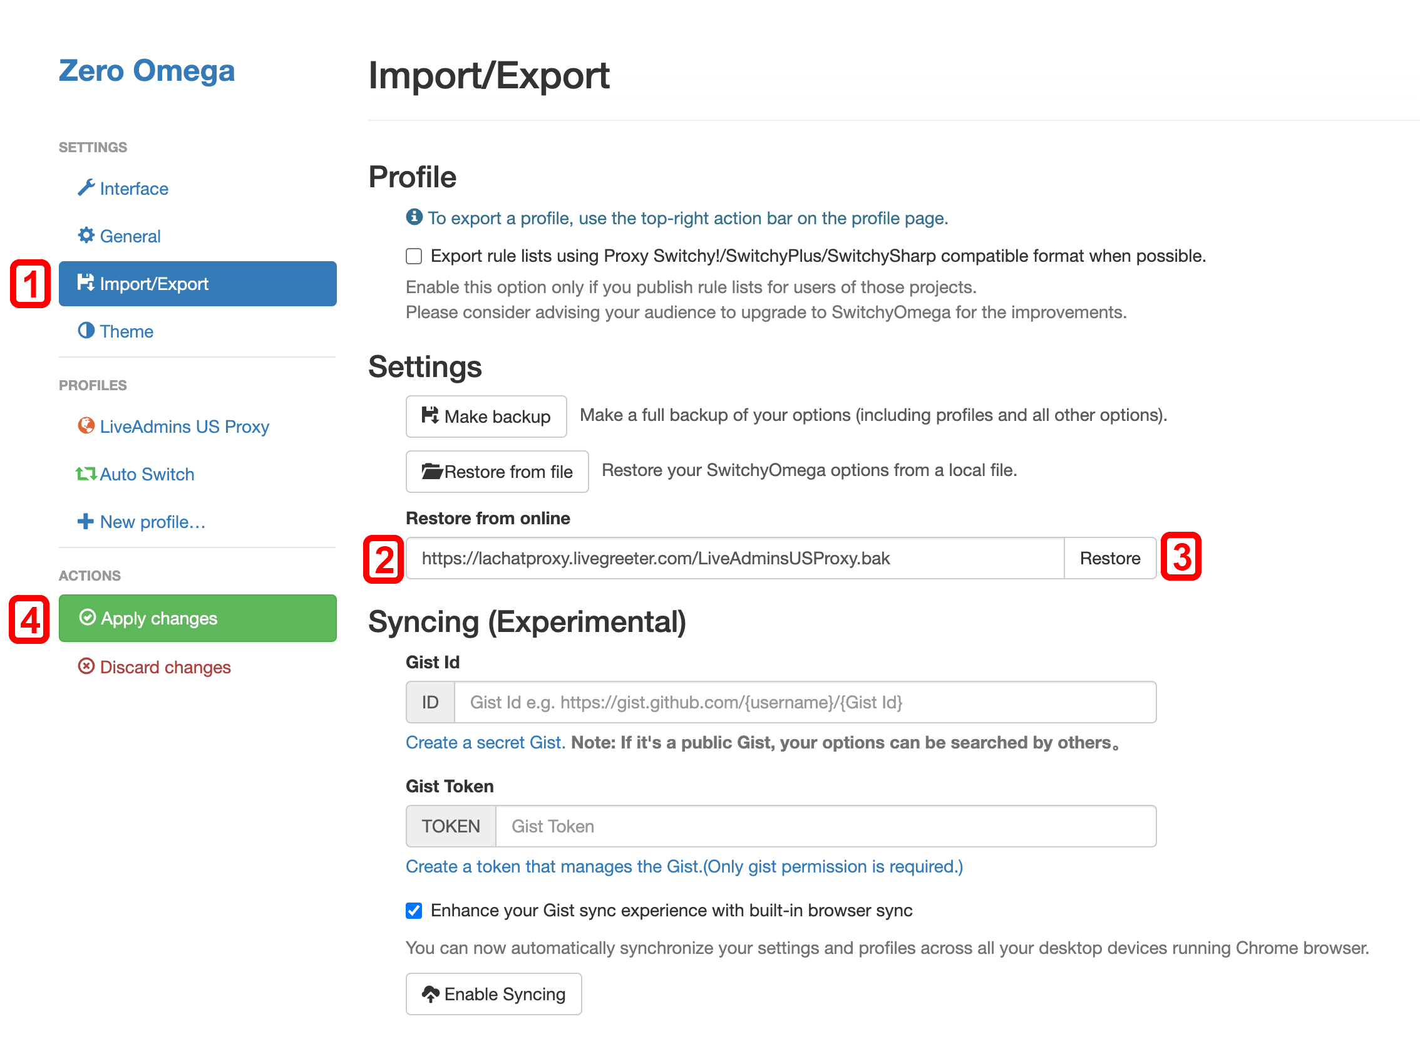Click the Auto Switch arrows icon
The height and width of the screenshot is (1051, 1420).
pos(86,474)
